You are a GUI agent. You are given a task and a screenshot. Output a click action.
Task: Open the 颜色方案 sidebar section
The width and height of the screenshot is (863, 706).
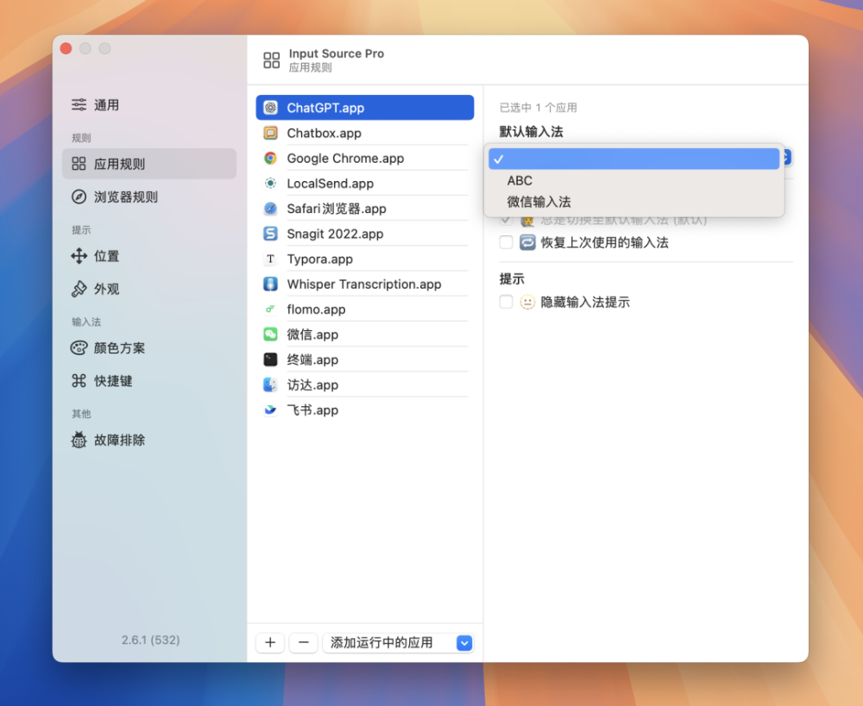(149, 347)
